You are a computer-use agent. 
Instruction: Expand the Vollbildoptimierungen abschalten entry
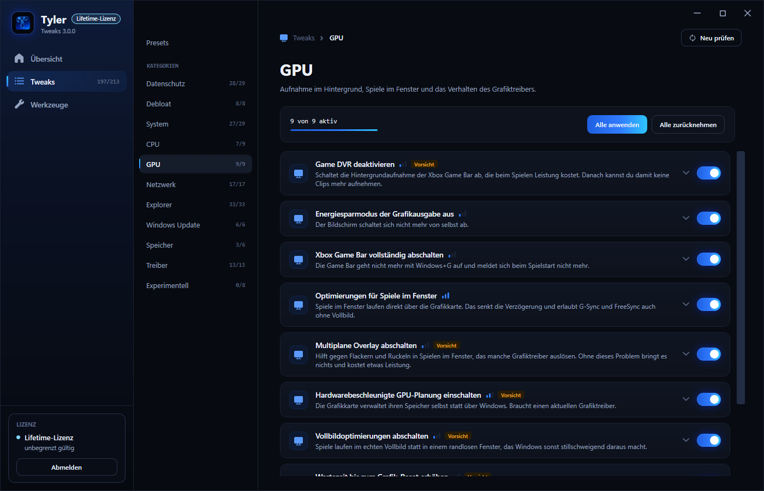click(686, 440)
